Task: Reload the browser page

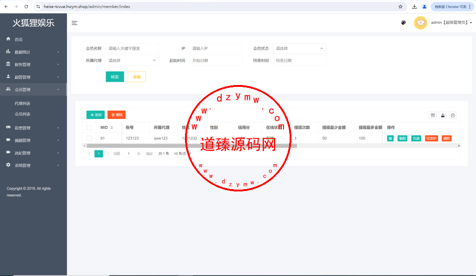Action: (26, 7)
